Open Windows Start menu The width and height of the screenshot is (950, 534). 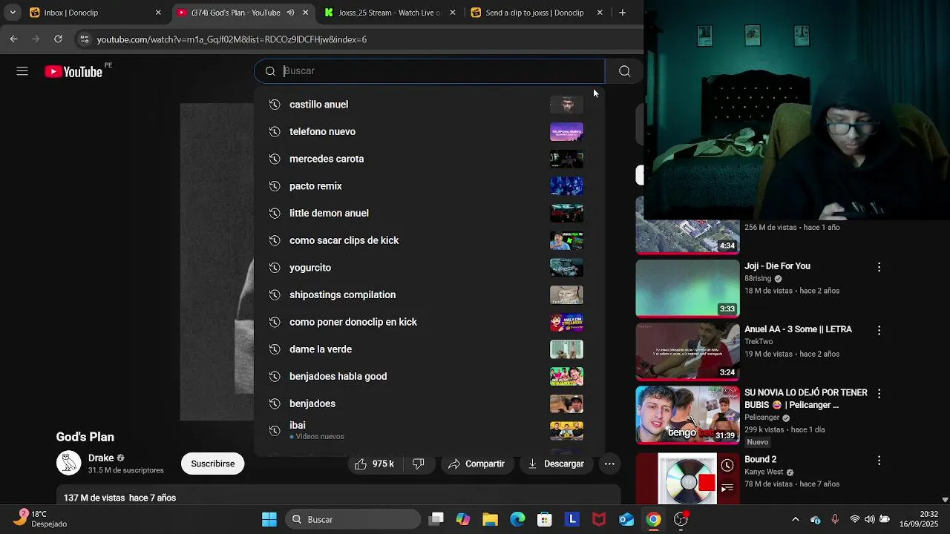[x=269, y=519]
